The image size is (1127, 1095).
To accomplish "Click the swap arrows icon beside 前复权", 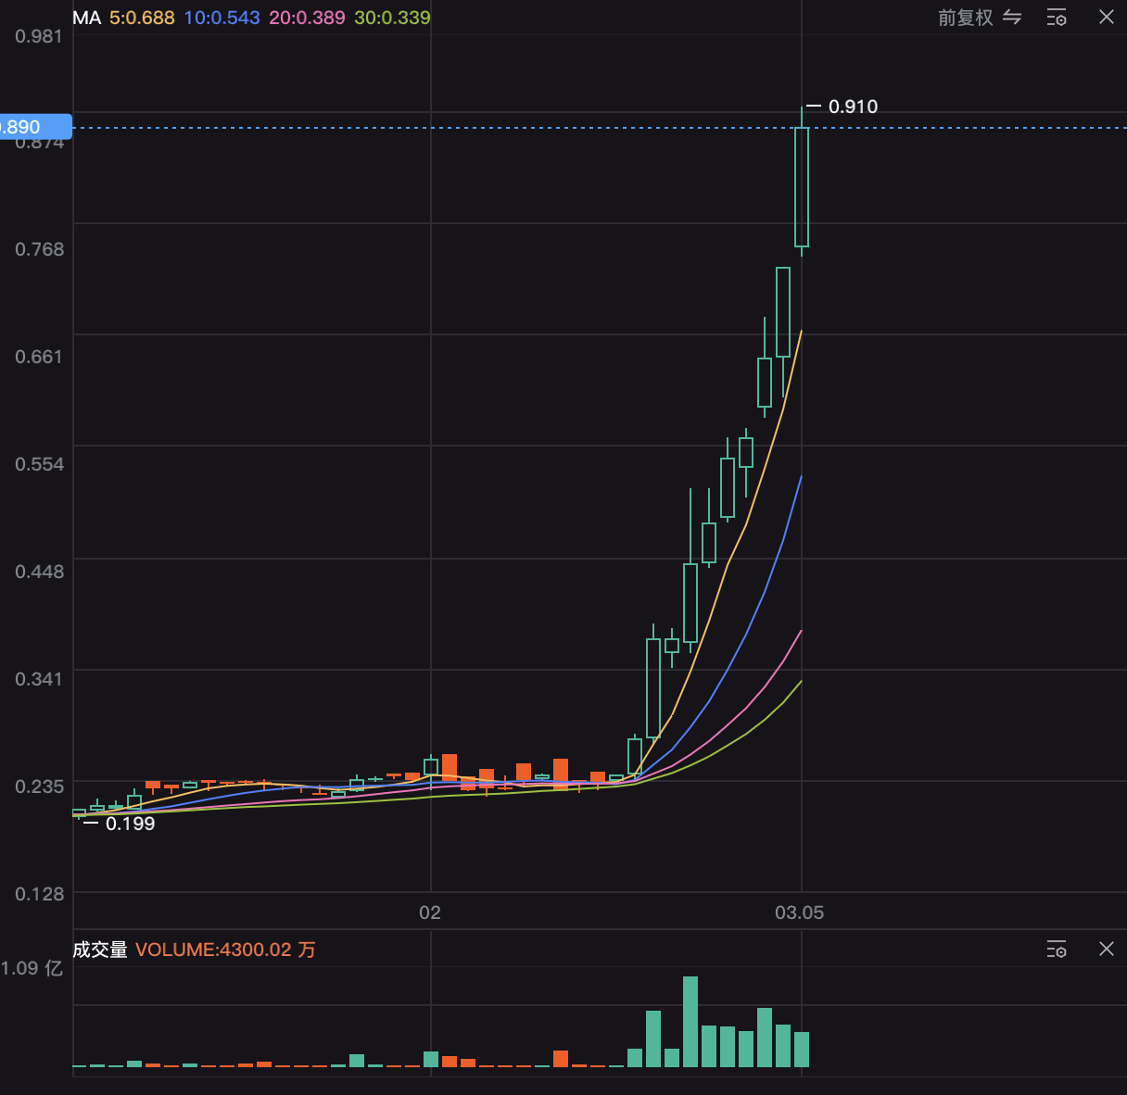I will point(1012,18).
